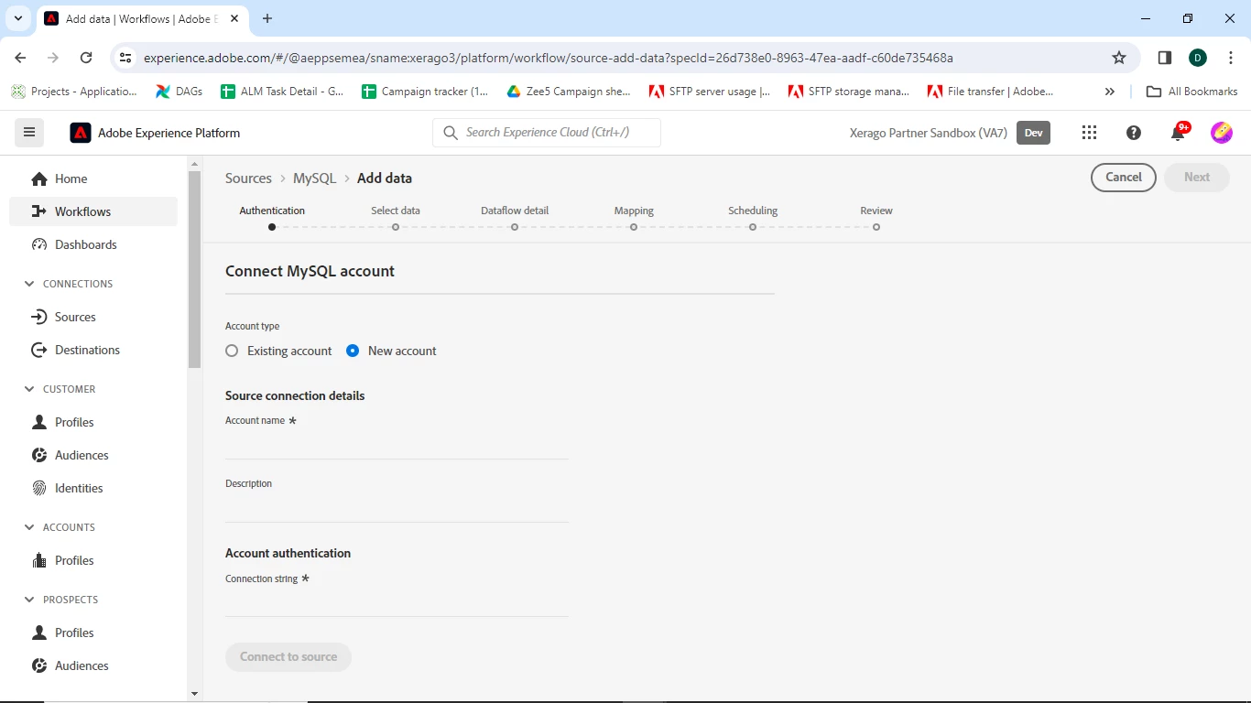Open the tab search dropdown arrow
Screen dimensions: 1251x703
pos(17,18)
